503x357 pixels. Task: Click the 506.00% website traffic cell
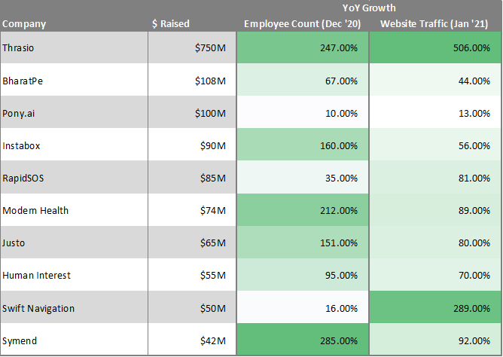point(435,47)
